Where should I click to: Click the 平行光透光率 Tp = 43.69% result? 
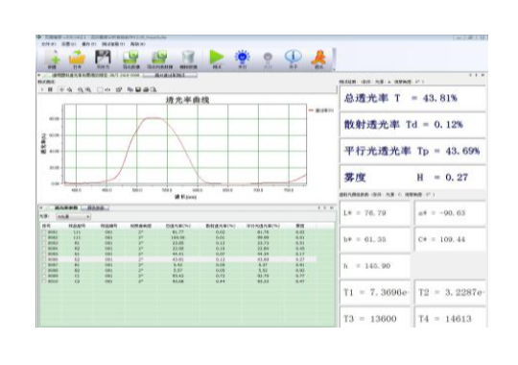(412, 151)
